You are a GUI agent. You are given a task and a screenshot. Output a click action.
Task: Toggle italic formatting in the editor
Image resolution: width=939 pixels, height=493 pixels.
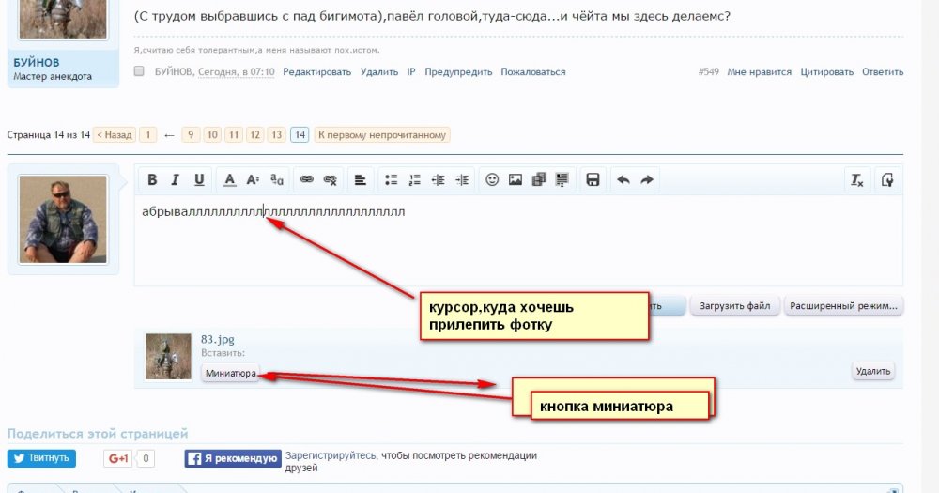point(175,180)
